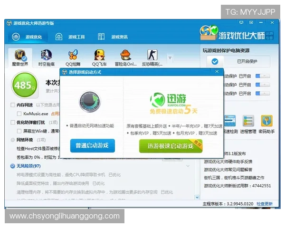Select the 魔兽世界 game icon

click(20, 58)
